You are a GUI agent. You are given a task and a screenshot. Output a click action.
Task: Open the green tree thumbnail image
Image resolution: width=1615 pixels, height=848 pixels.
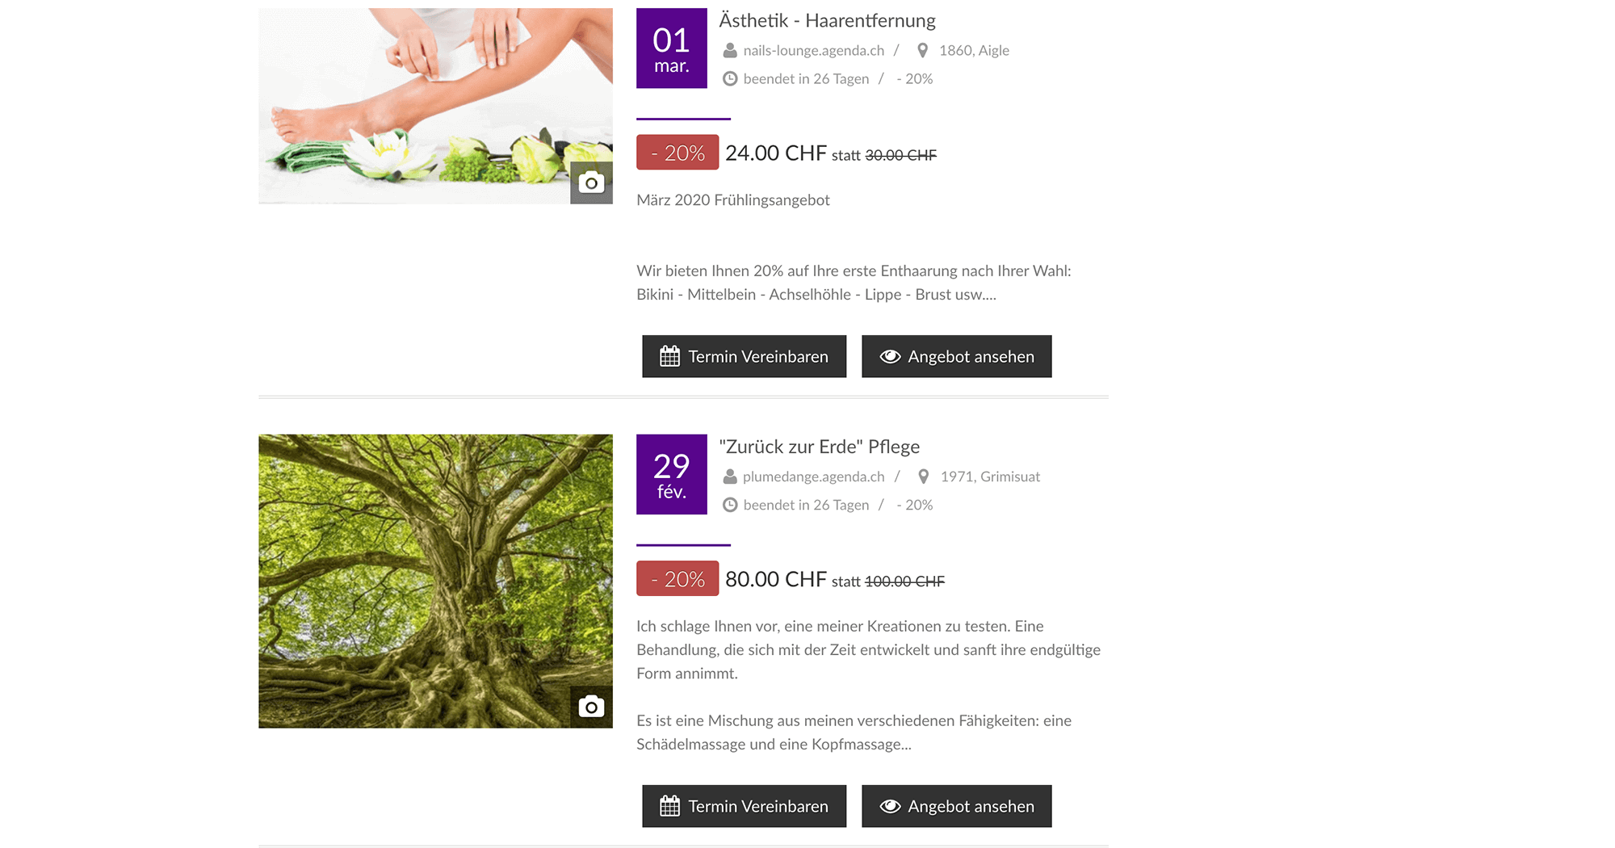[x=435, y=581]
